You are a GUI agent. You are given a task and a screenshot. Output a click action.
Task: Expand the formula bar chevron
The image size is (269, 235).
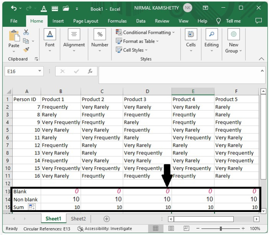click(262, 71)
